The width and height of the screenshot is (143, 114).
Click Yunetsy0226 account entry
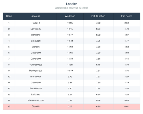pyautogui.click(x=36, y=65)
